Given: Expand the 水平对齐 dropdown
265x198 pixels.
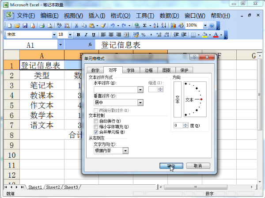Looking at the screenshot, I should pos(140,90).
